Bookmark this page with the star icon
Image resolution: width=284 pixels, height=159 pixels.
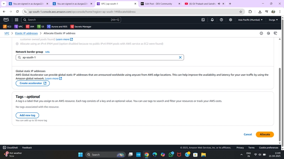coord(241,12)
